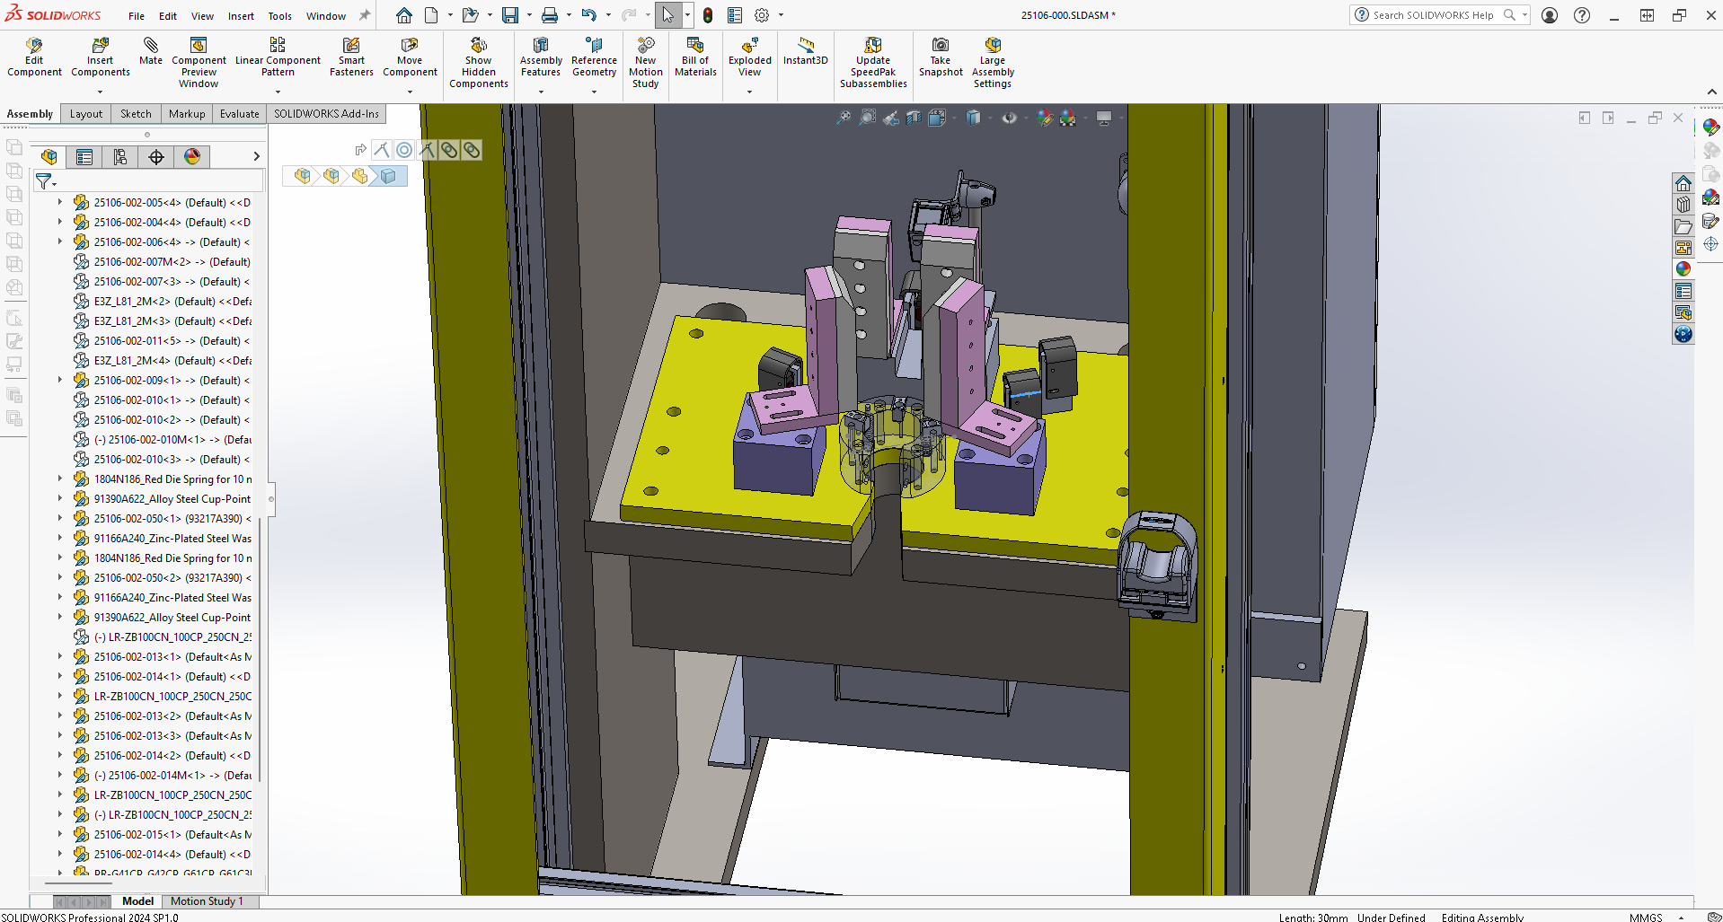Click the Undo icon
This screenshot has height=922, width=1723.
click(588, 15)
